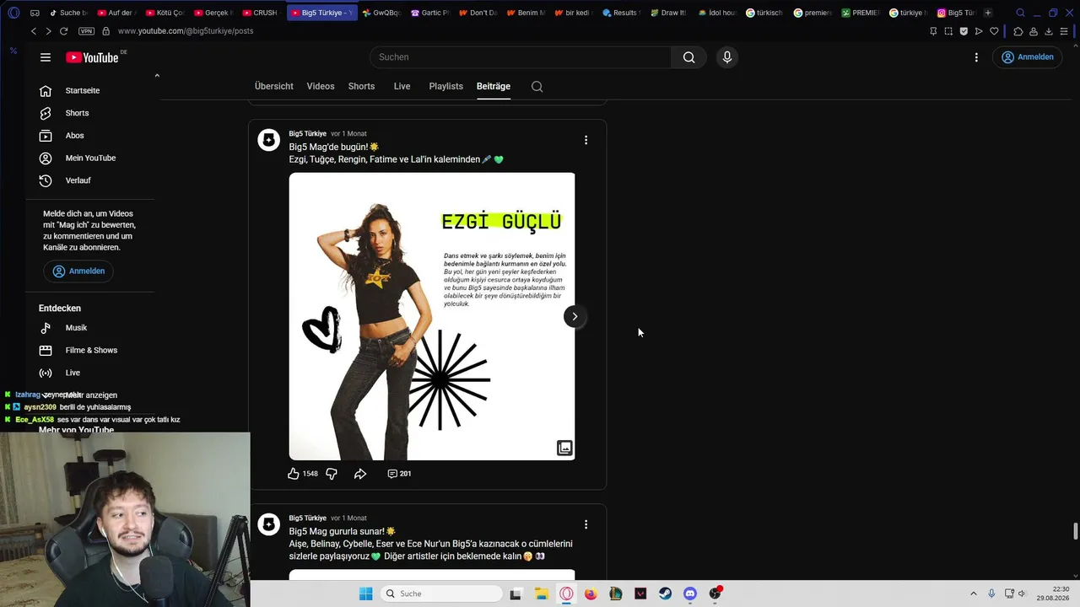
Task: Show hidden system tray icons
Action: click(x=973, y=594)
